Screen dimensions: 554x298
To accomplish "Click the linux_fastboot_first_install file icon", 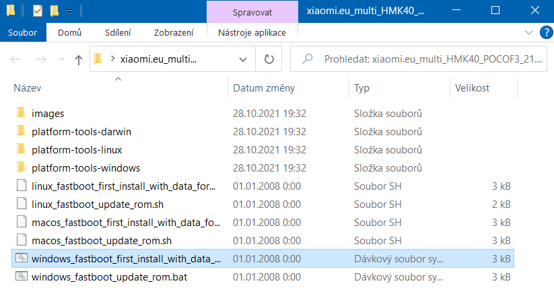I will coord(22,186).
